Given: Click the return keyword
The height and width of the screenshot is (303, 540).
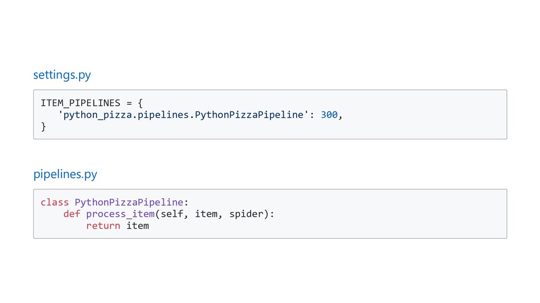Looking at the screenshot, I should point(103,226).
